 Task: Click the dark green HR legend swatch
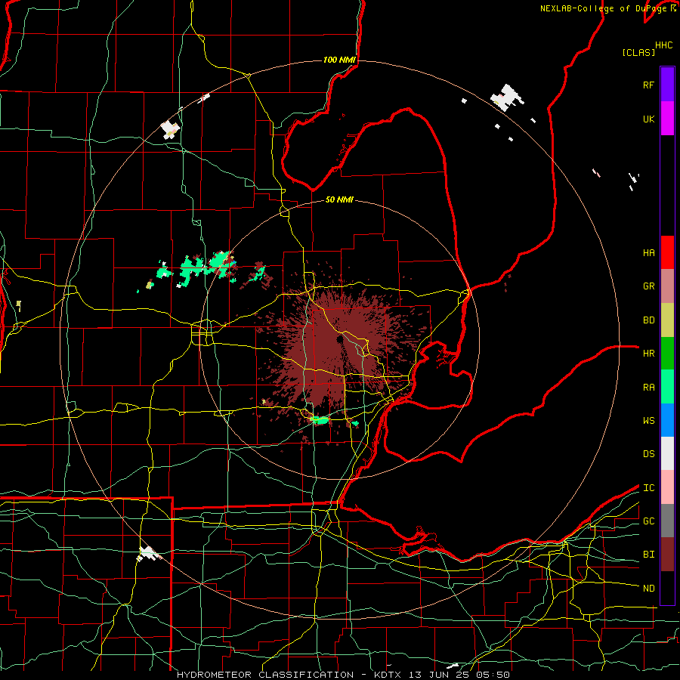click(667, 354)
